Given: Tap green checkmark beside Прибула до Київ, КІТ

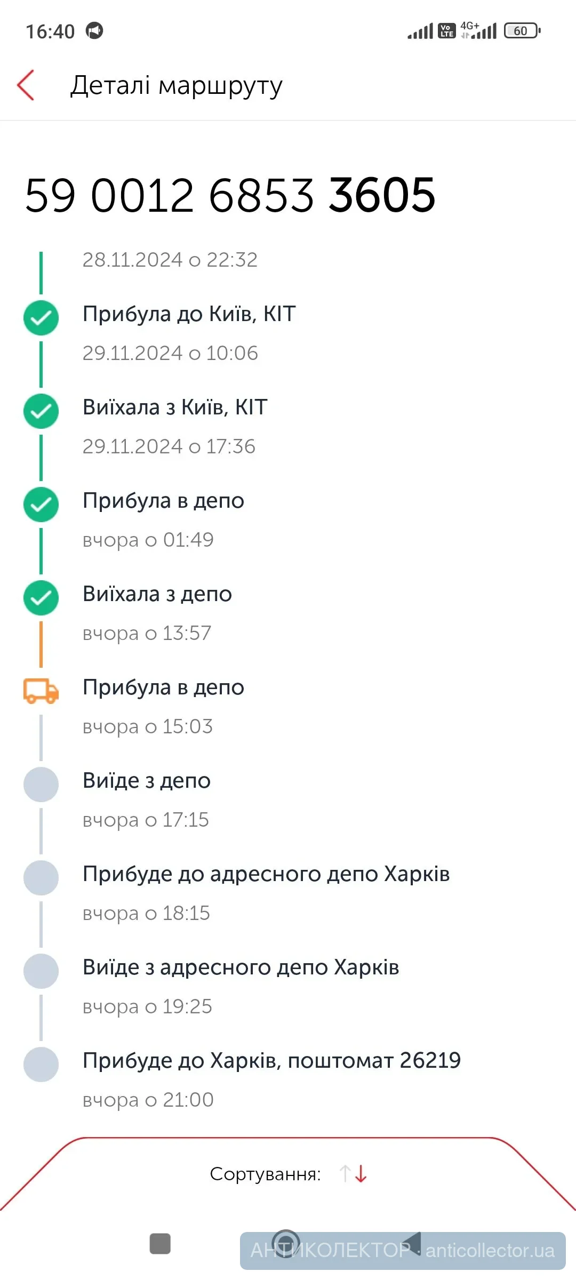Looking at the screenshot, I should click(x=41, y=318).
